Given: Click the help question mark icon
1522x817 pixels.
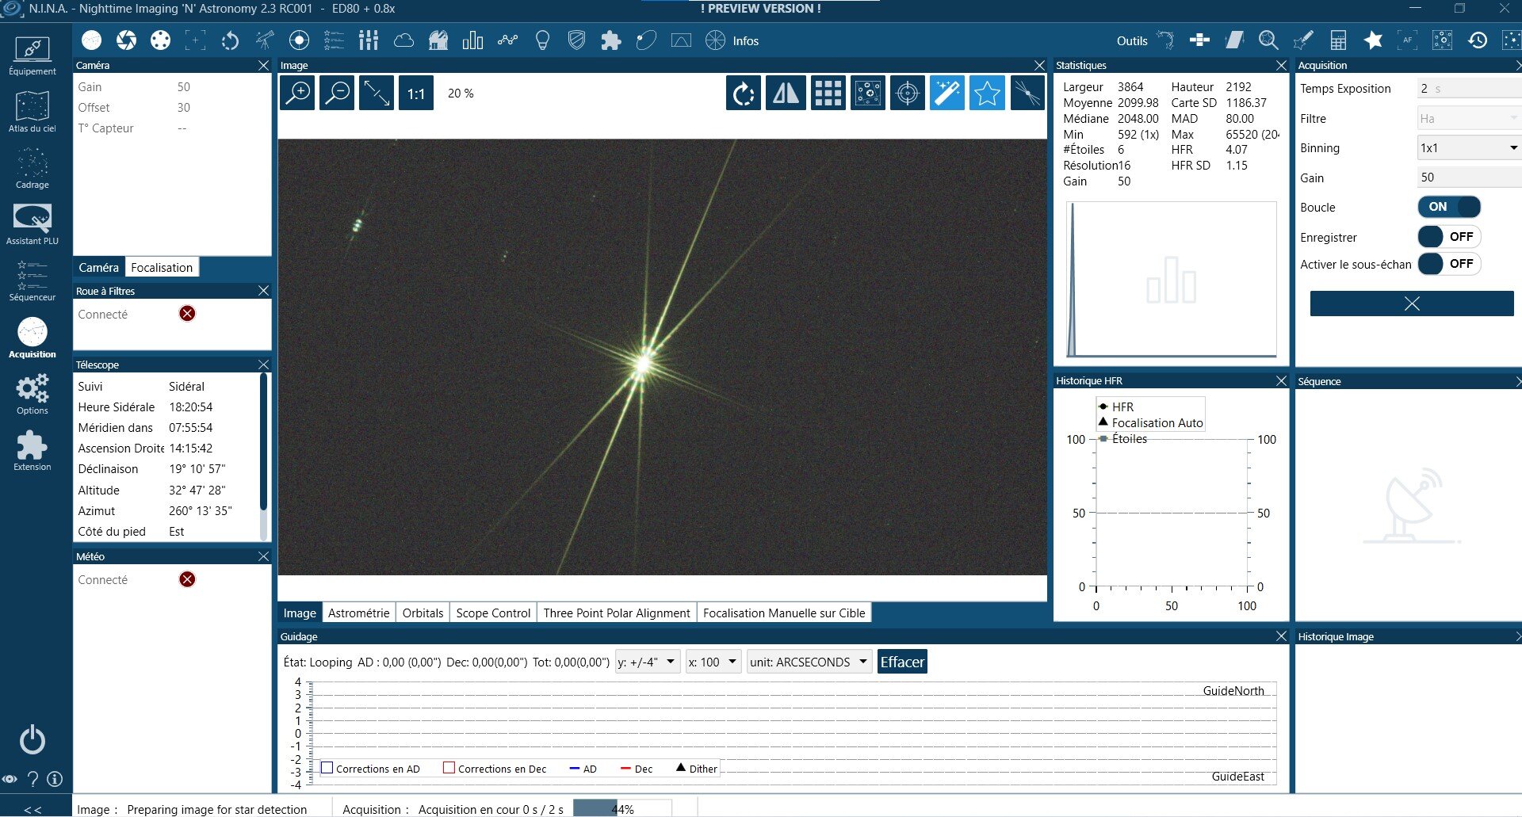Looking at the screenshot, I should tap(33, 779).
